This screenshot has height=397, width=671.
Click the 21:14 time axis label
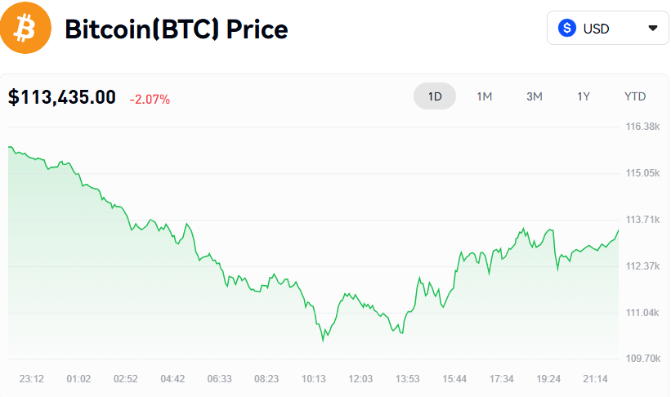pos(596,378)
